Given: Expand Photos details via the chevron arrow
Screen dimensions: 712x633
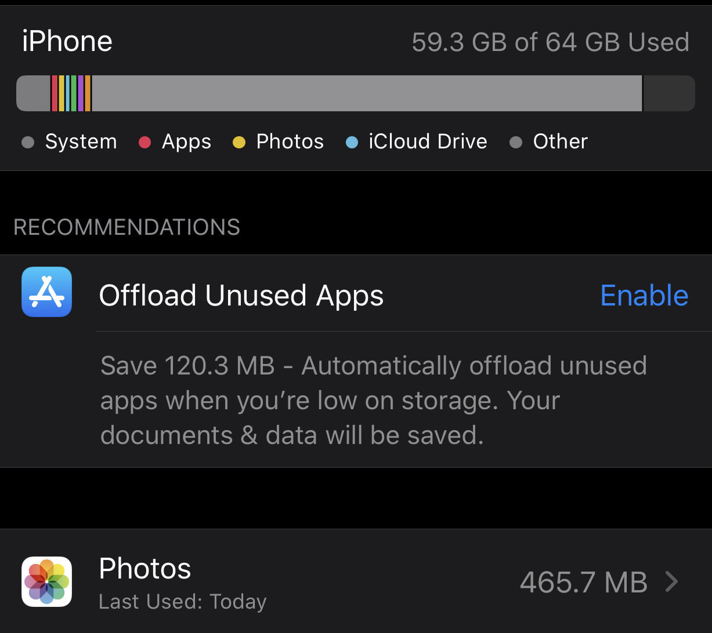Looking at the screenshot, I should tap(671, 581).
